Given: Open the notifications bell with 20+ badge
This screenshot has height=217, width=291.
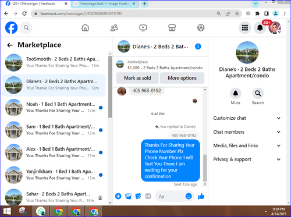Looking at the screenshot, I should [260, 28].
